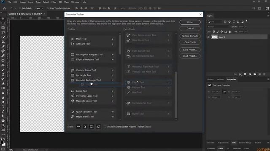Select the Pen tool in left toolbar

click(3, 112)
